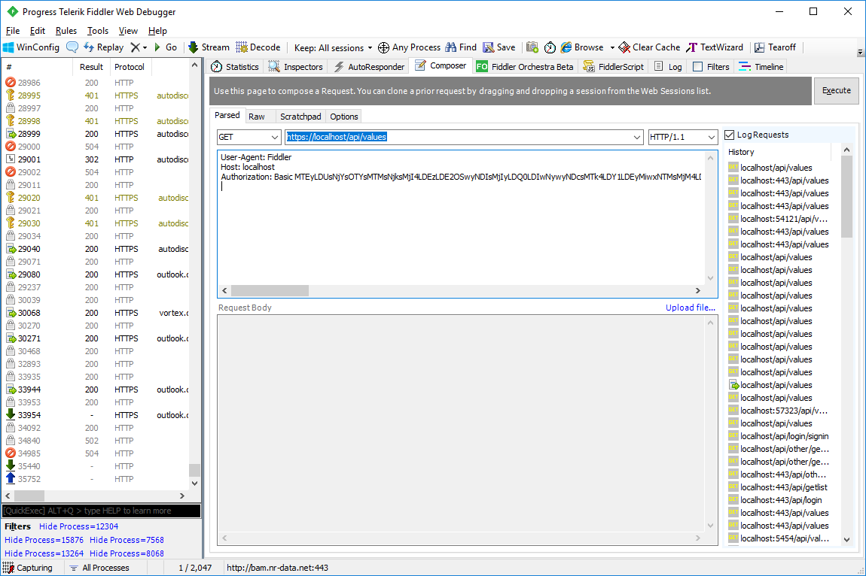This screenshot has height=576, width=866.
Task: Expand the Remove X dropdown arrow
Action: [x=145, y=48]
